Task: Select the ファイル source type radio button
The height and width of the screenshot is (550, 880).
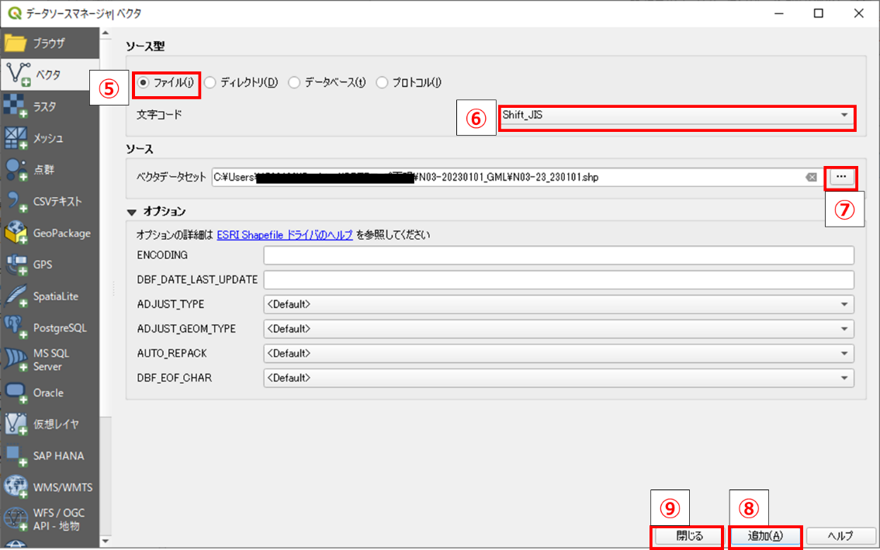Action: coord(144,82)
